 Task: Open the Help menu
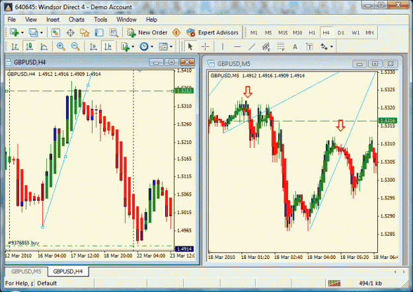pyautogui.click(x=151, y=19)
